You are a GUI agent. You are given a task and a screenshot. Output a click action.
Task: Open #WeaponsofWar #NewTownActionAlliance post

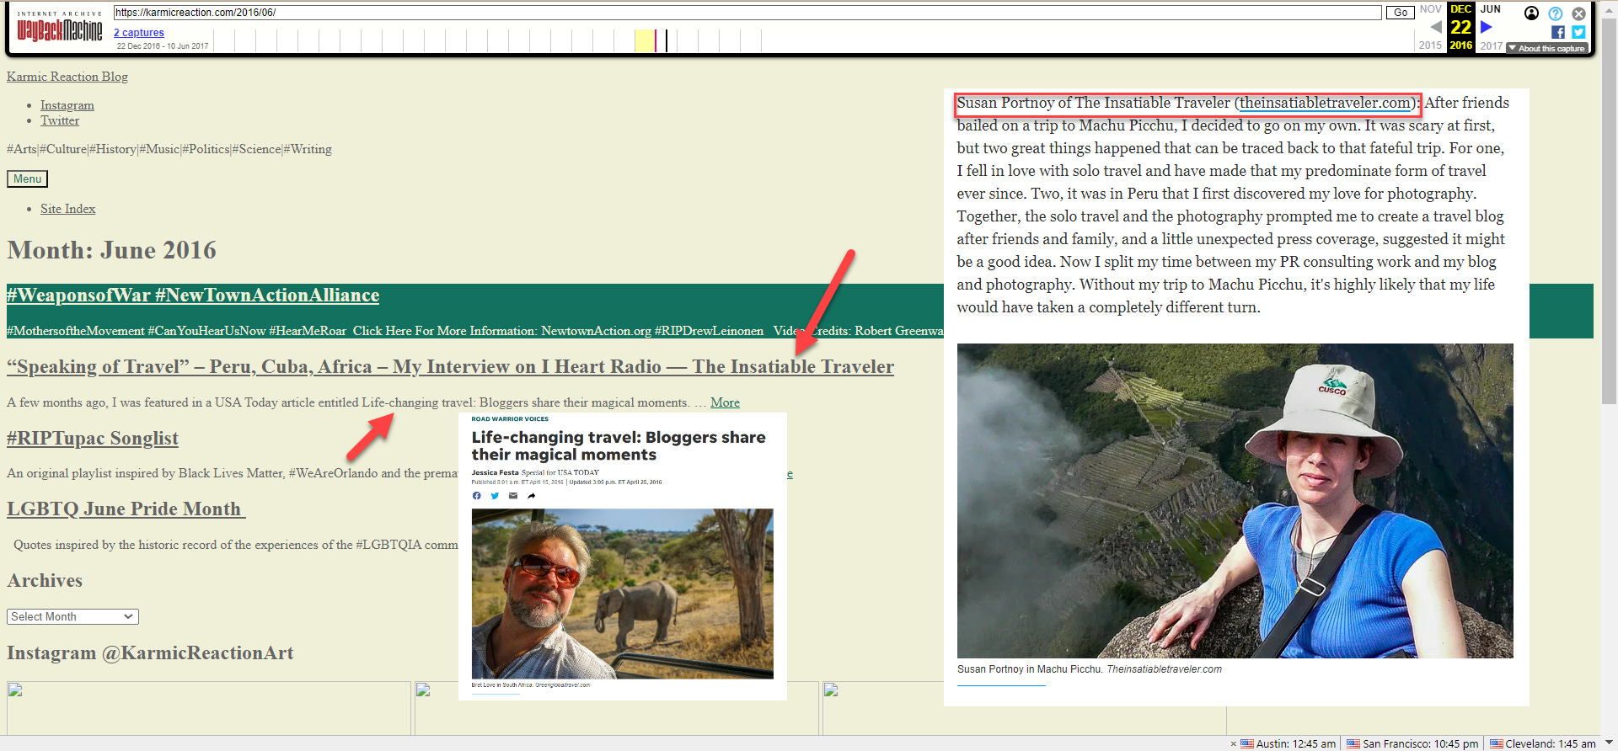193,296
